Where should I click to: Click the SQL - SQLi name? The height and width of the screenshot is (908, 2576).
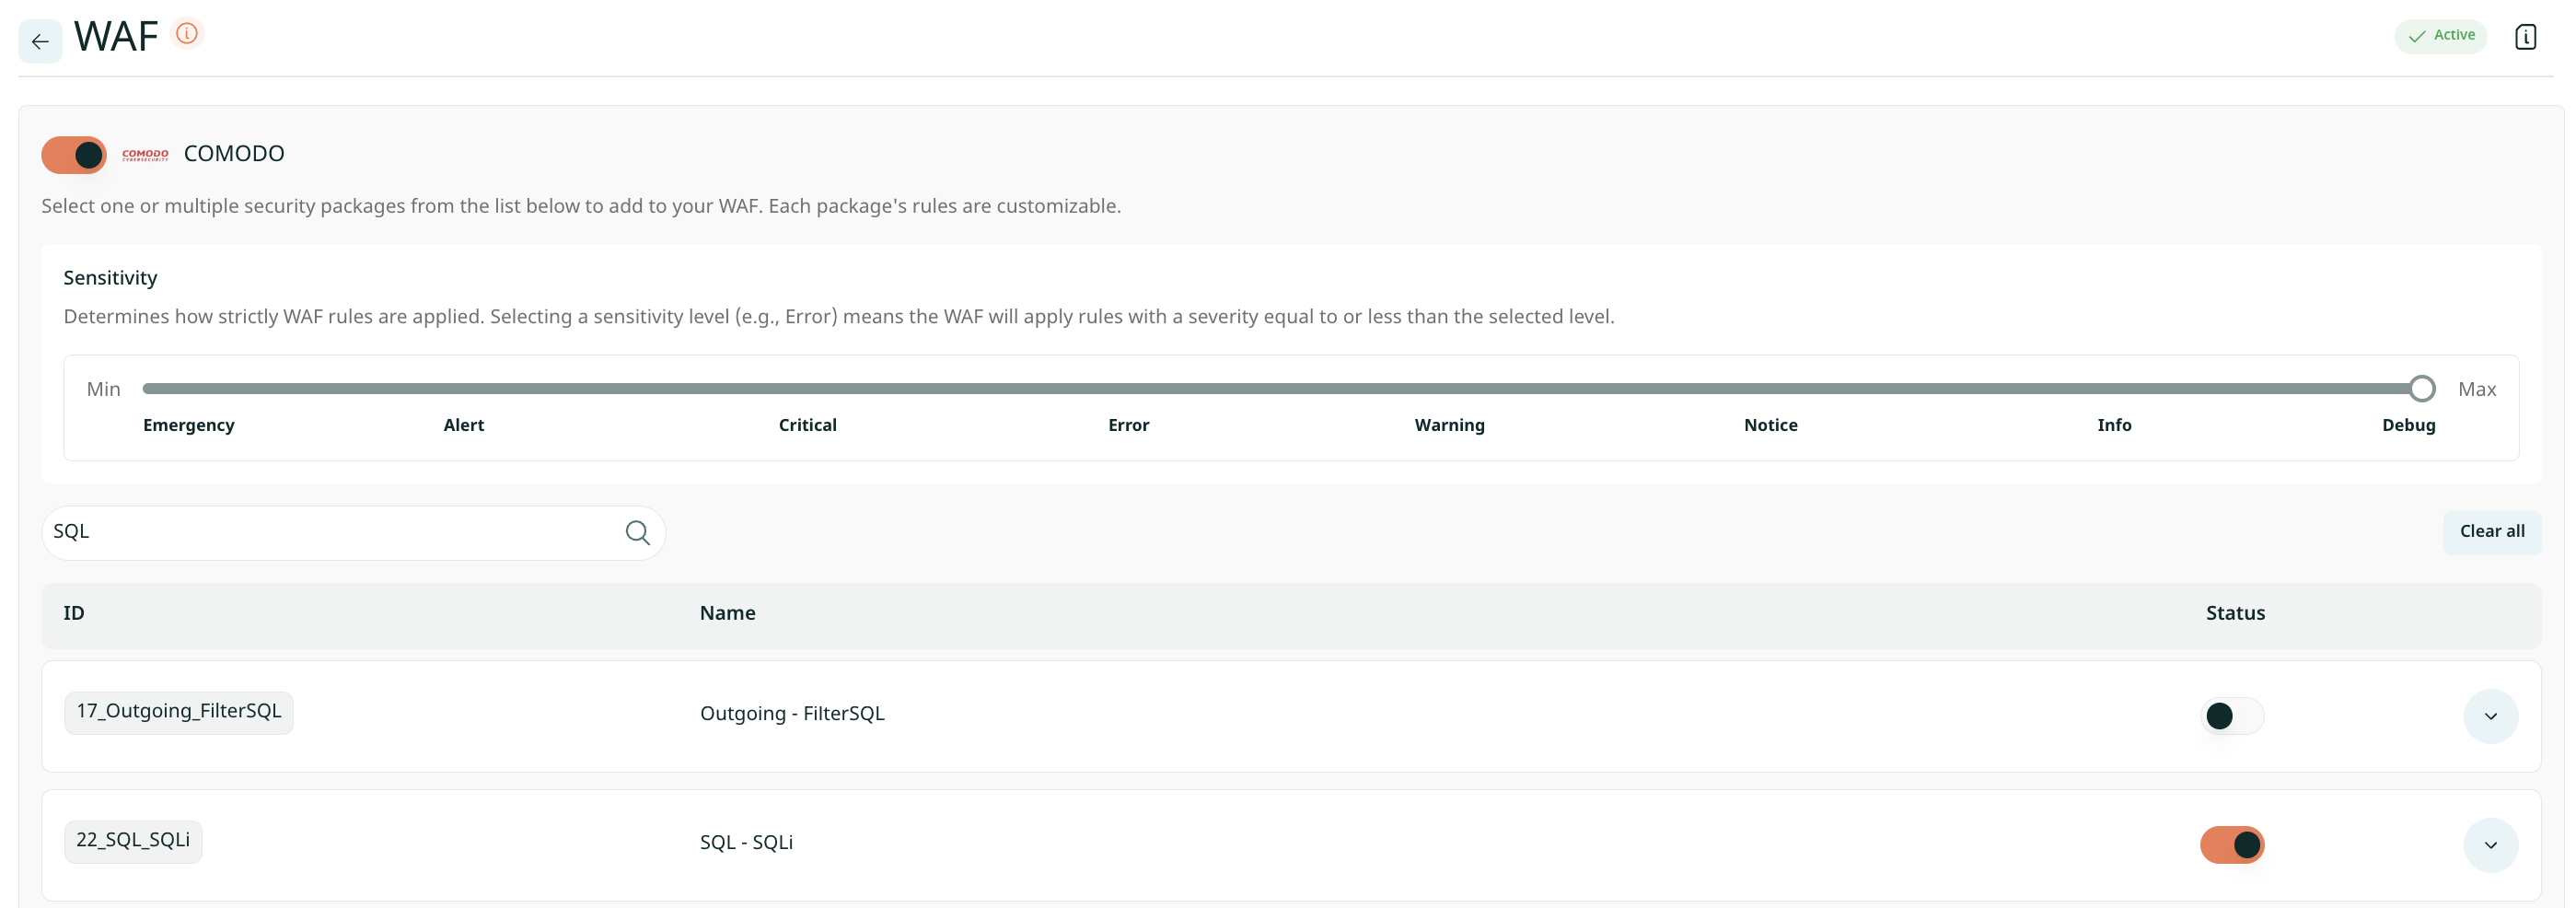[x=746, y=843]
